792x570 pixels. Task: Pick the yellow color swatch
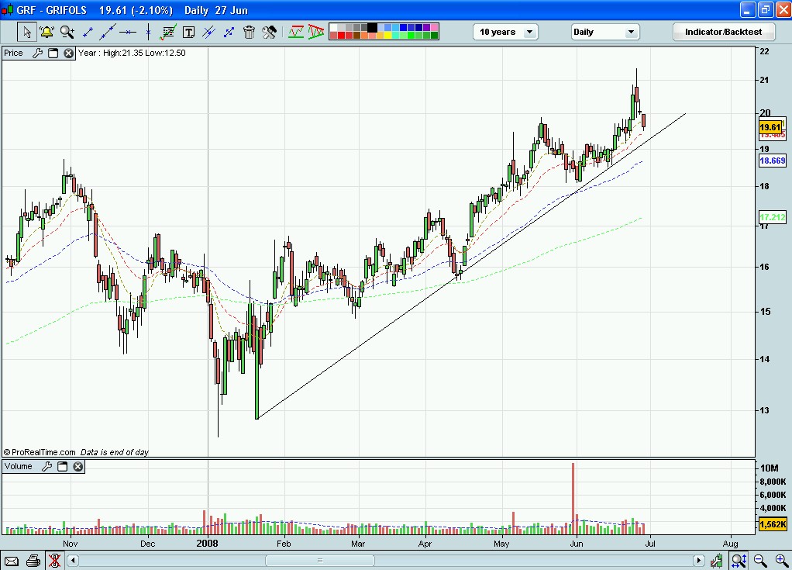(387, 36)
